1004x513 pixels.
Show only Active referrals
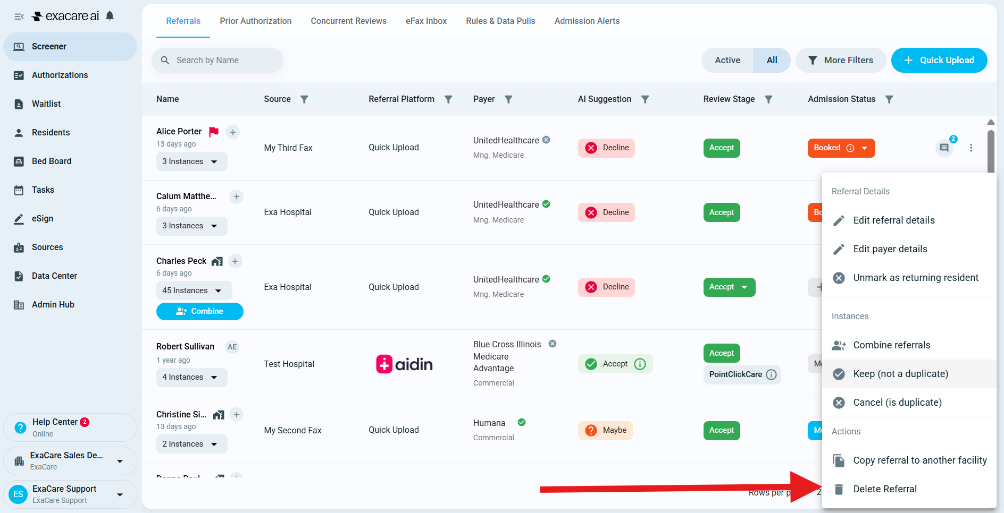coord(727,61)
